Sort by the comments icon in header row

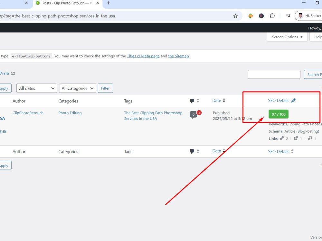click(192, 101)
